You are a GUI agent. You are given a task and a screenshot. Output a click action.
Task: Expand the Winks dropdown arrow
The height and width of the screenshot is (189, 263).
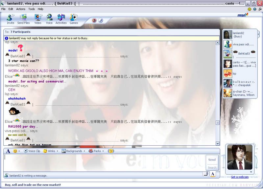[x=57, y=151]
